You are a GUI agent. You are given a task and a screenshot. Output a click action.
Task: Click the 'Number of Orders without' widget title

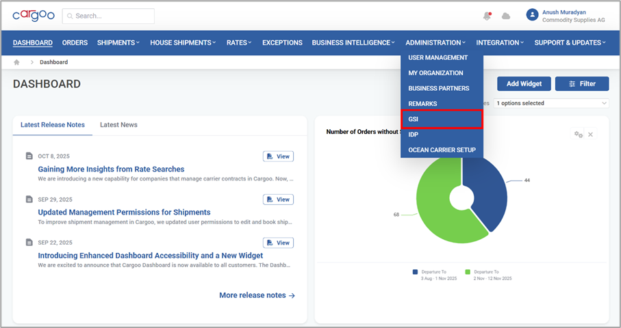point(363,132)
